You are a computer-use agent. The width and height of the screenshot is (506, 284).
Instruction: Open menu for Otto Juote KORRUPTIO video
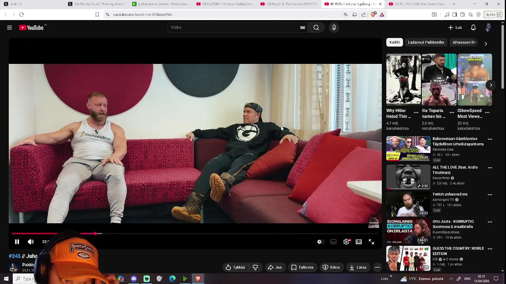tap(490, 222)
